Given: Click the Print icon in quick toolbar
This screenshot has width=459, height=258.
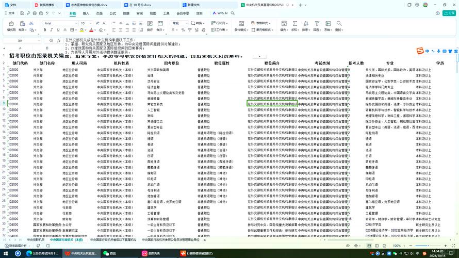Looking at the screenshot, I should point(35,13).
